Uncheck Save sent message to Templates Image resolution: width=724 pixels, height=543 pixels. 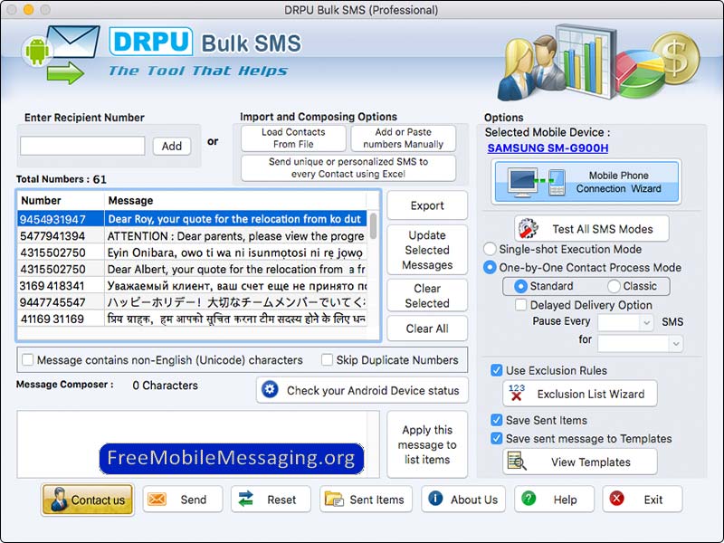[496, 438]
